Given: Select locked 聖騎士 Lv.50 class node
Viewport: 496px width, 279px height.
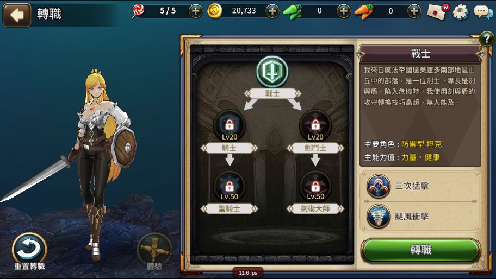Looking at the screenshot, I should pos(230,186).
